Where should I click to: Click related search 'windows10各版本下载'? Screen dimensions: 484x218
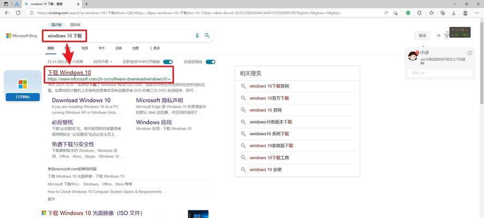coord(271,122)
